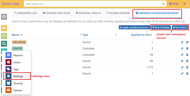Click Source type in WD HDISK row

[87, 42]
